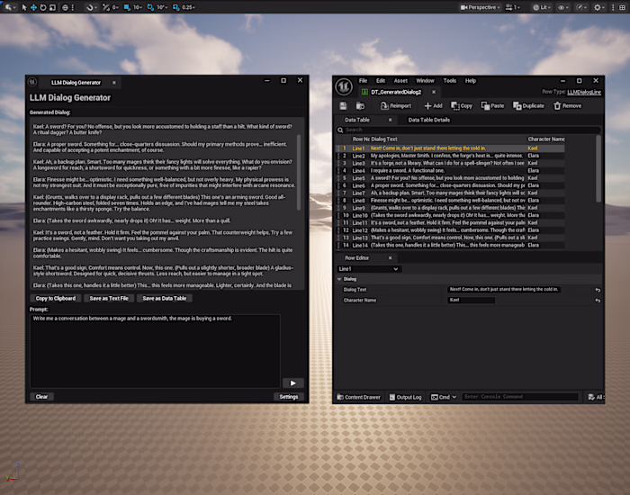Open the Show flags eye dropdown
Image resolution: width=630 pixels, height=495 pixels.
click(x=562, y=7)
